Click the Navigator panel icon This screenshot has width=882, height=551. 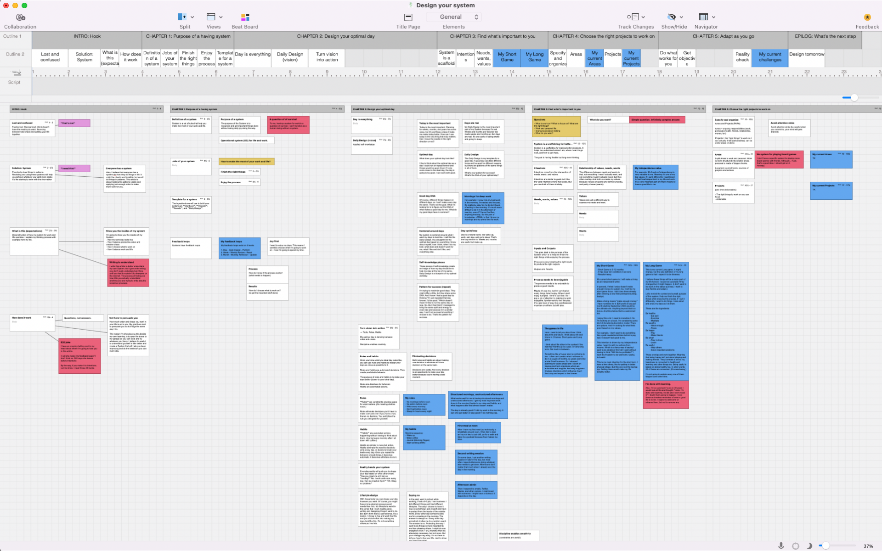tap(704, 16)
